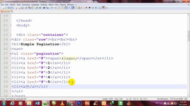Viewport: 190px width, 106px height.
Task: Collapse the nav fold marker on line 26
Action: click(11, 49)
